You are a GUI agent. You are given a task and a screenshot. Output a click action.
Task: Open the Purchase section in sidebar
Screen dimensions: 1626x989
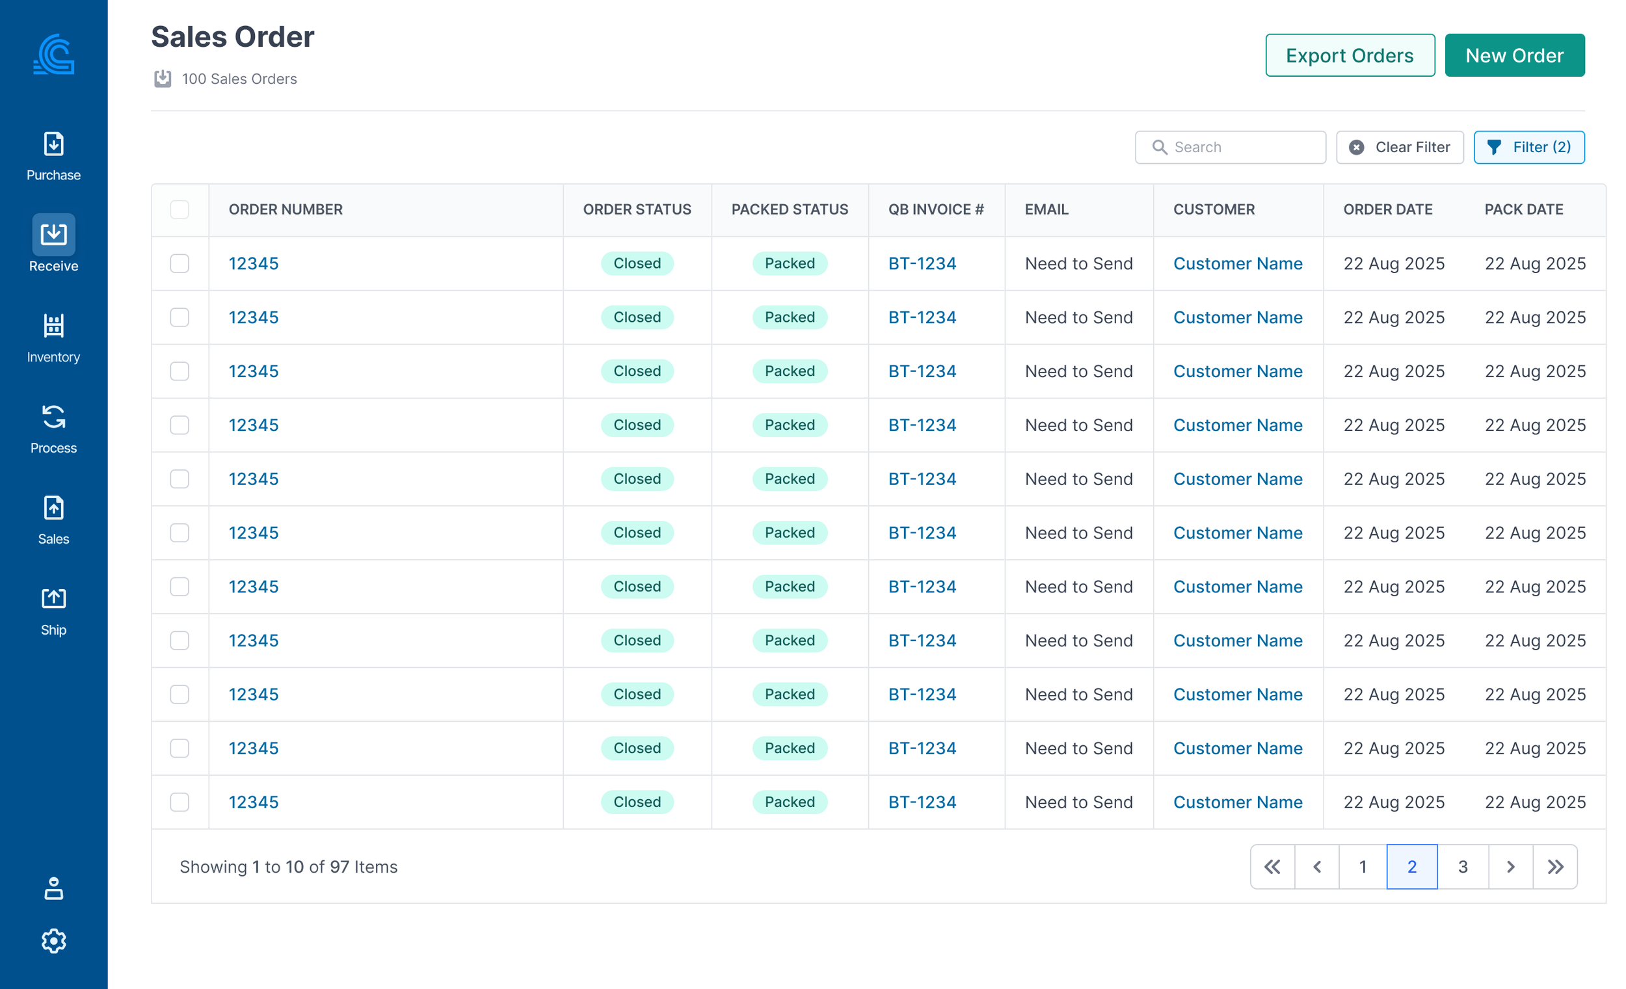click(53, 155)
